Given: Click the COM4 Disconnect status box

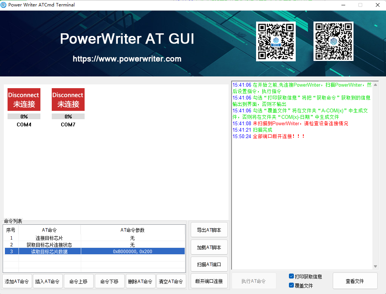Looking at the screenshot, I should (24, 99).
